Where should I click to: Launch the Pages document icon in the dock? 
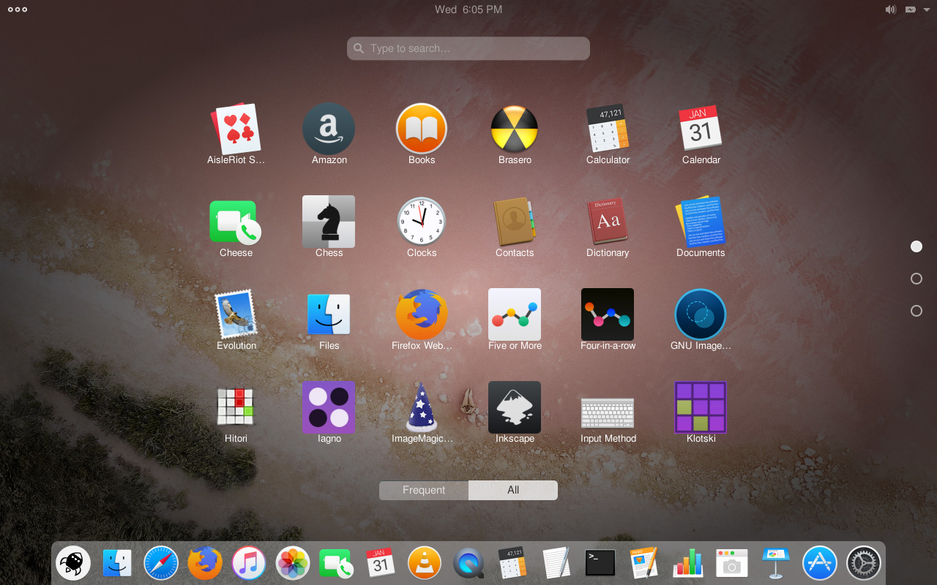coord(644,563)
